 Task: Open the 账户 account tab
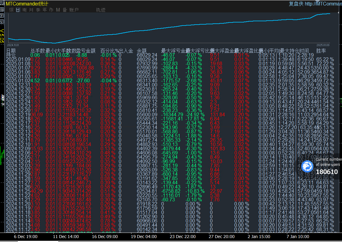click(x=74, y=10)
